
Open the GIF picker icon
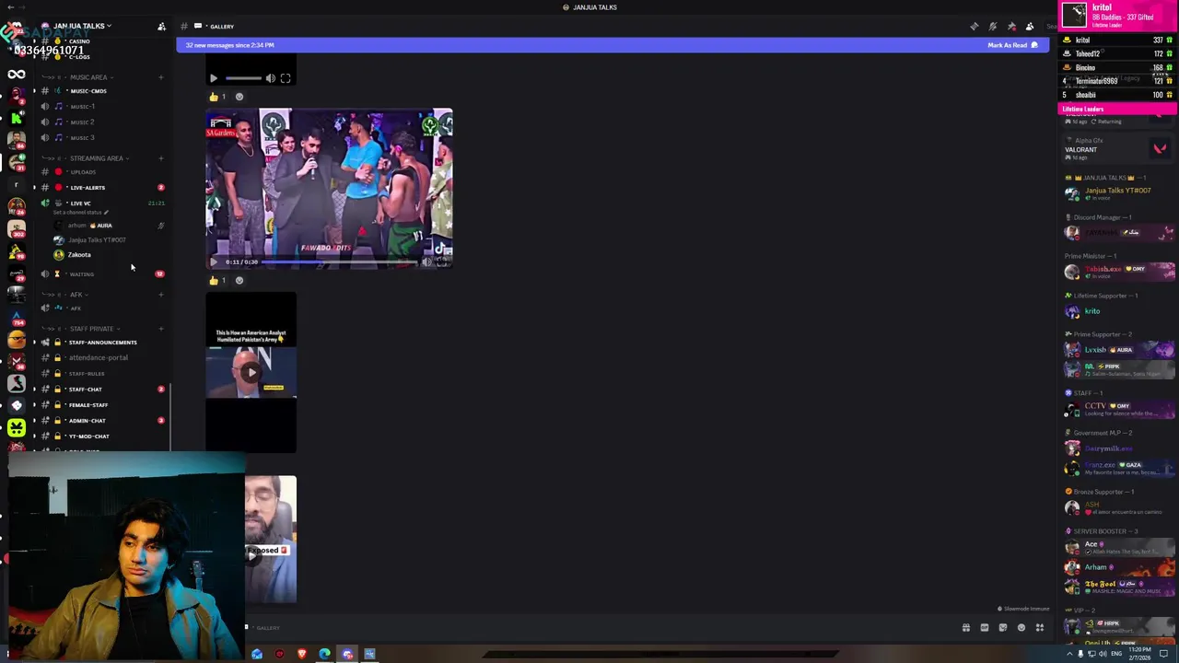tap(985, 628)
